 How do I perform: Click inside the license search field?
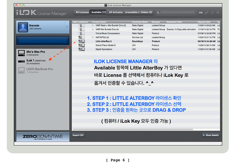[178, 13]
